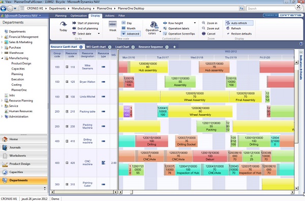Click the back navigation arrow
This screenshot has height=201, width=305.
click(4, 8)
